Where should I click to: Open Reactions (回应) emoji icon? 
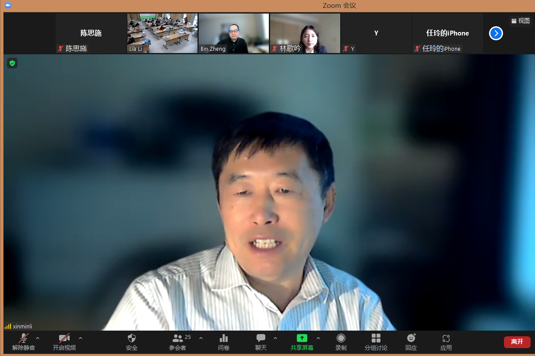coord(411,338)
